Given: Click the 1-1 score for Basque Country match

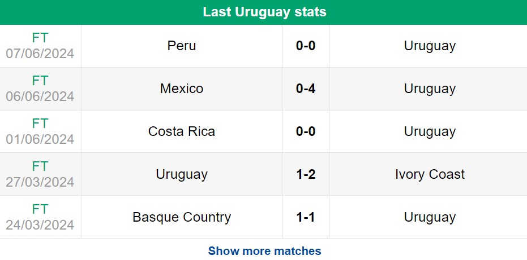Looking at the screenshot, I should pos(306,217).
